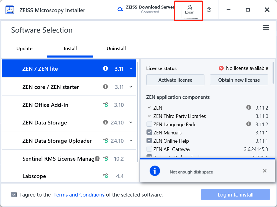
Task: Click the ZEN Third Party Libraries entry
Action: click(179, 116)
